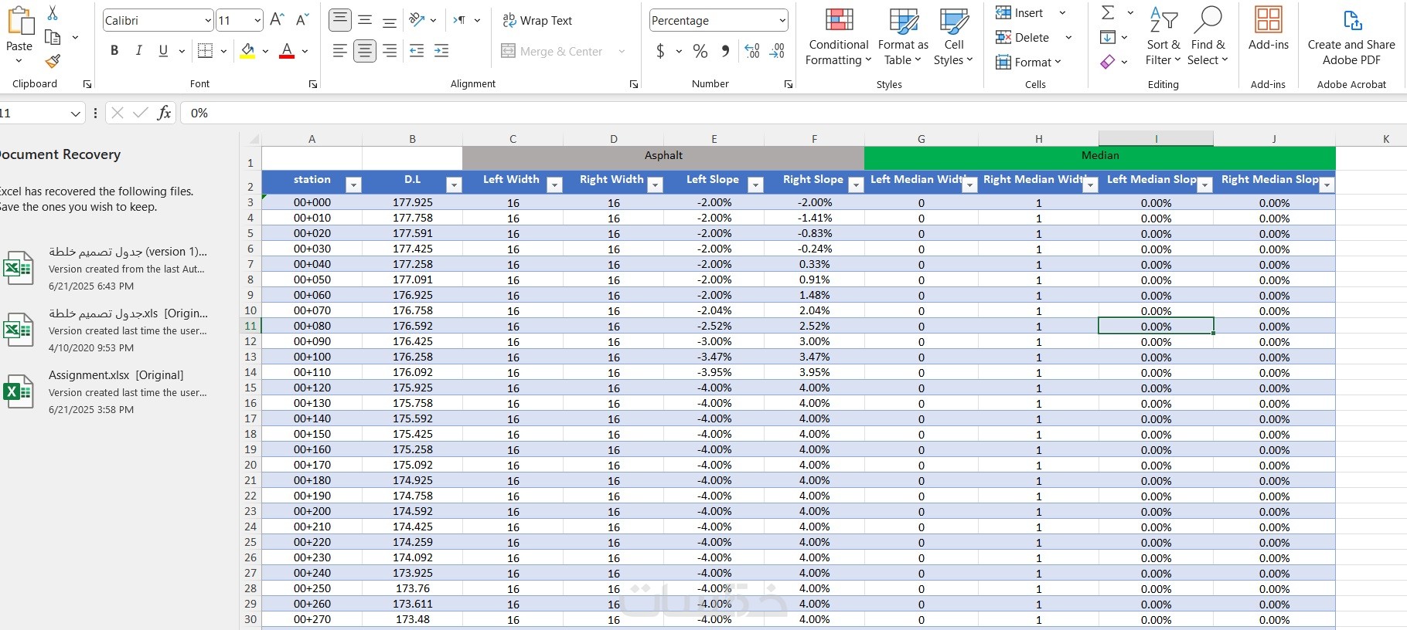Click the Paste clipboard icon
This screenshot has width=1407, height=630.
click(x=19, y=22)
